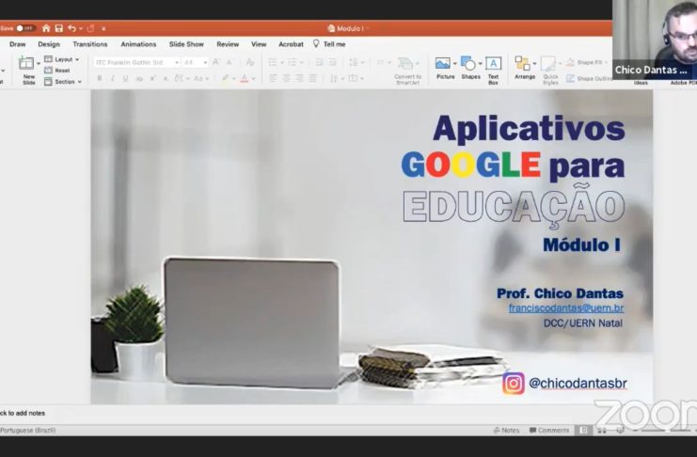The height and width of the screenshot is (457, 697).
Task: Open the Customize Quick Access Toolbar arrow
Action: coord(103,29)
